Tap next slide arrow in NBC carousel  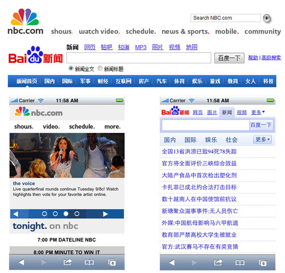click(105, 214)
